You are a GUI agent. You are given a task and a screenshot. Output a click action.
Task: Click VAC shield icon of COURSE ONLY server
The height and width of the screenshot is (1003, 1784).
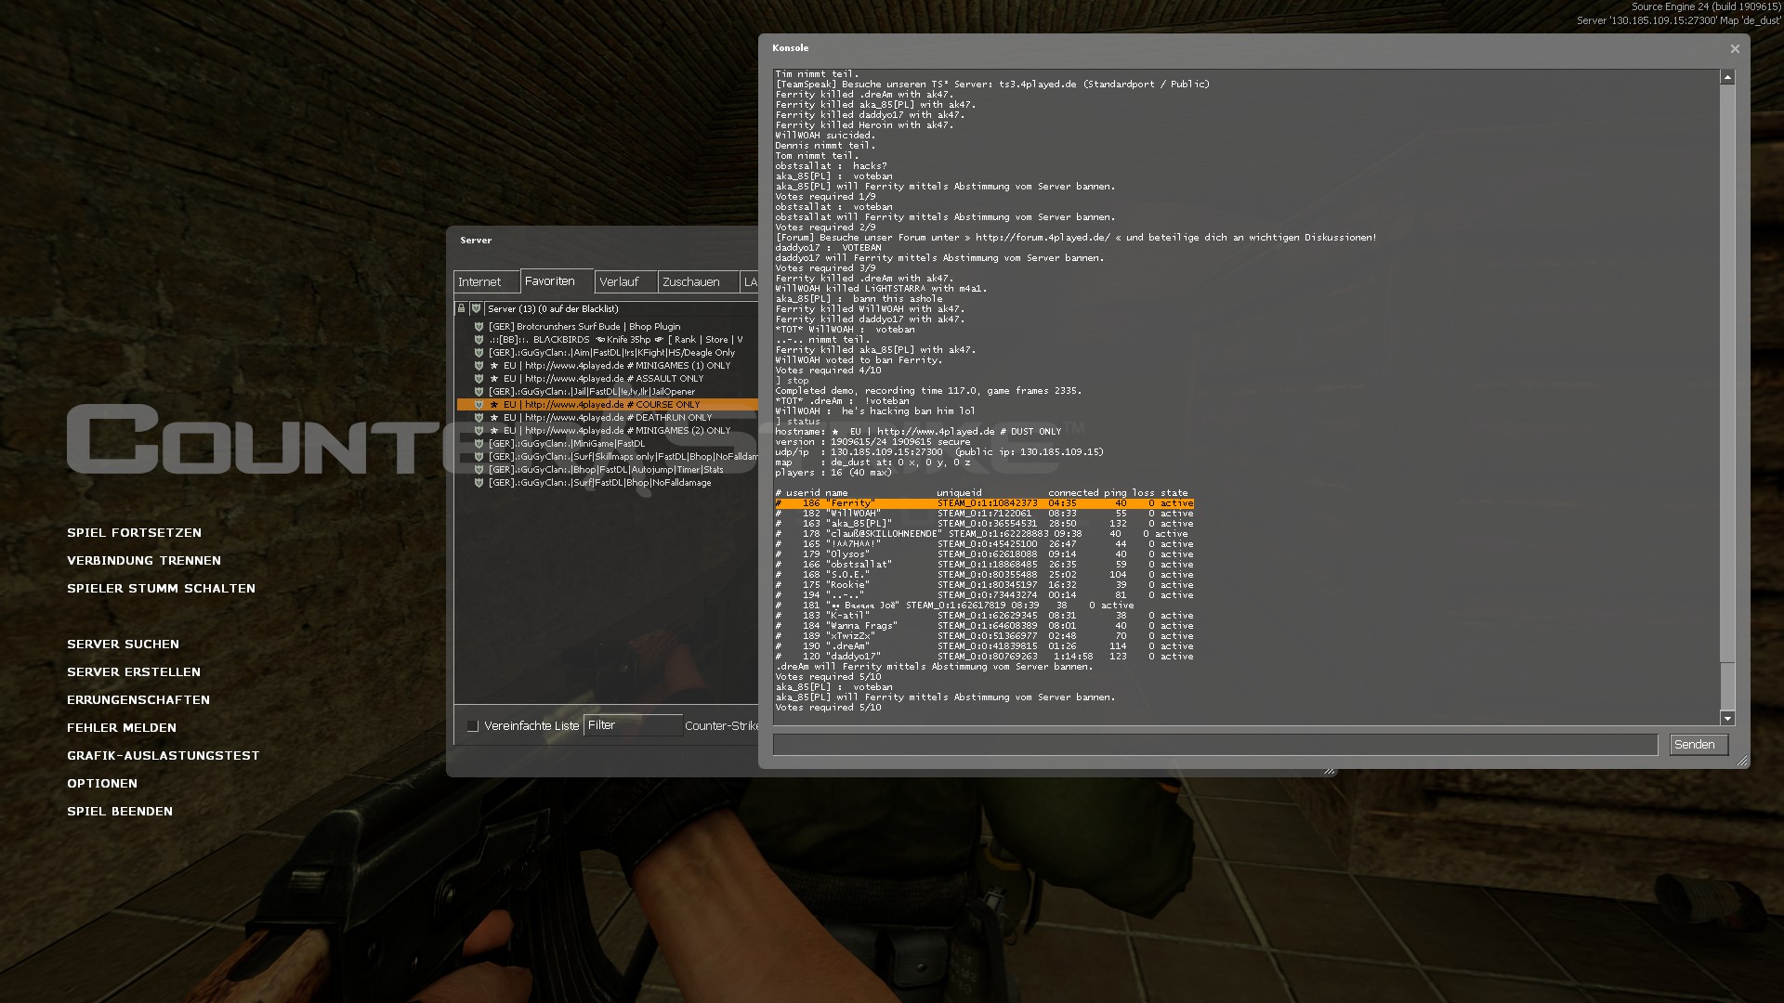[479, 405]
